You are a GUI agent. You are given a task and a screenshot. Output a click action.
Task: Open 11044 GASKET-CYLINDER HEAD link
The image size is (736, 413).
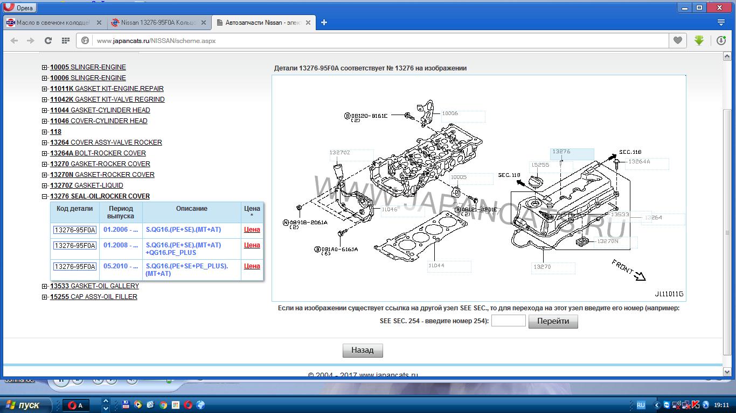pyautogui.click(x=100, y=110)
